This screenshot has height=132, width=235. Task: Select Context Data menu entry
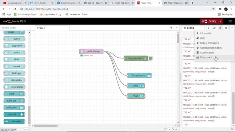tap(214, 52)
